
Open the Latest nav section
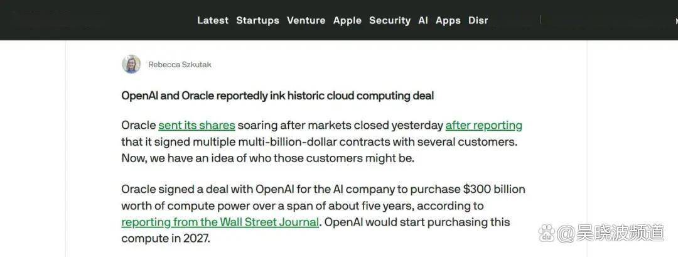coord(213,20)
